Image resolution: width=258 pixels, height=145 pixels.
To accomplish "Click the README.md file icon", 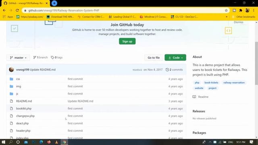I will (x=11, y=101).
